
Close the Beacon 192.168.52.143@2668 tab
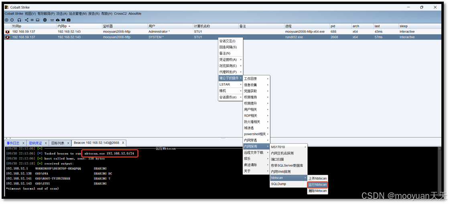[123, 142]
